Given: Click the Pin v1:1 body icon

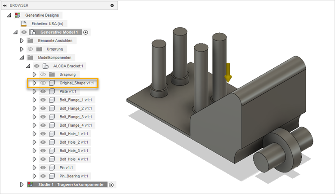Looking at the screenshot, I should tap(52, 168).
